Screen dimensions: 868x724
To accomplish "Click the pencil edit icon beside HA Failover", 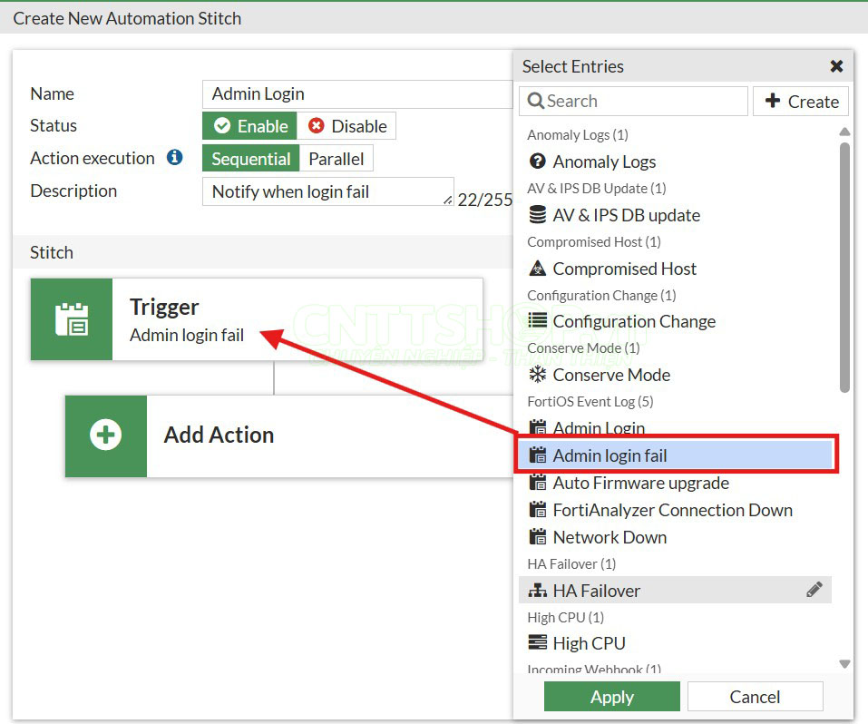I will (x=814, y=590).
